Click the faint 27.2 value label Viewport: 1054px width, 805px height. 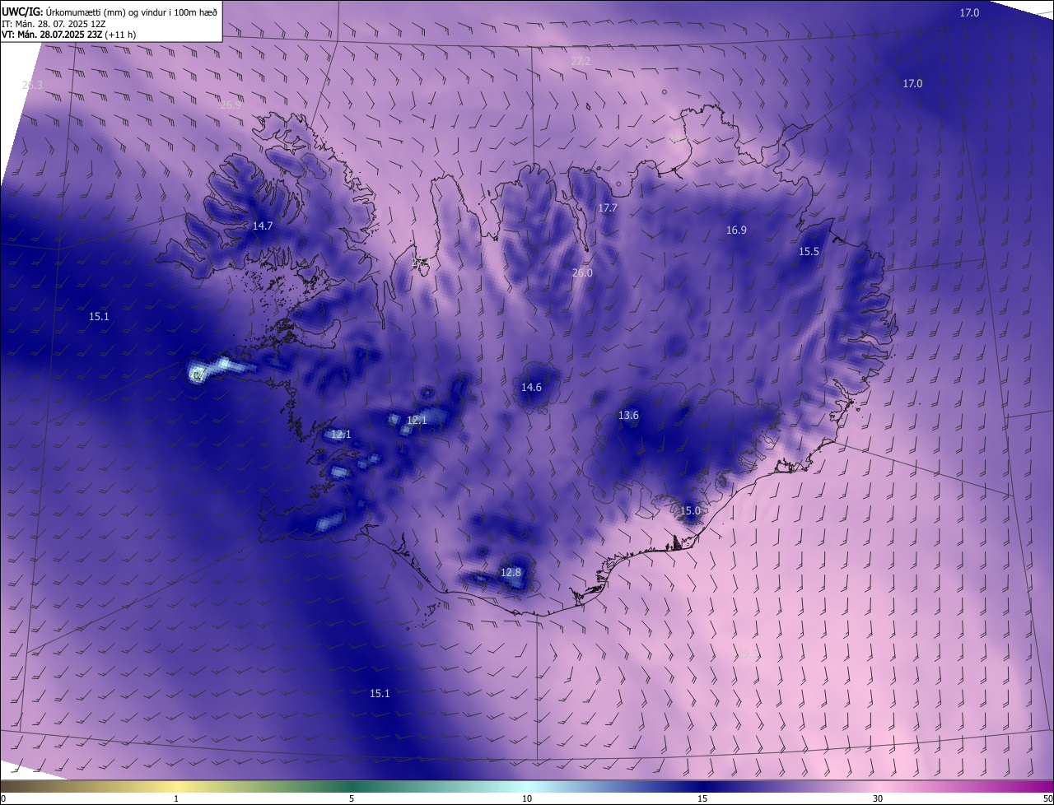pos(581,62)
